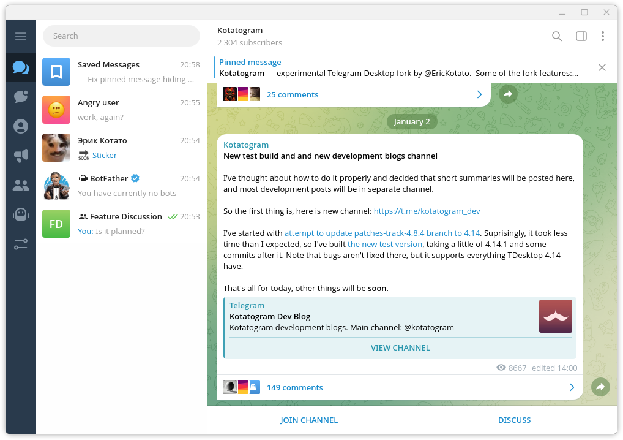Open the t.me/kotatogram_dev link
Screen dimensions: 623x440
tap(427, 211)
